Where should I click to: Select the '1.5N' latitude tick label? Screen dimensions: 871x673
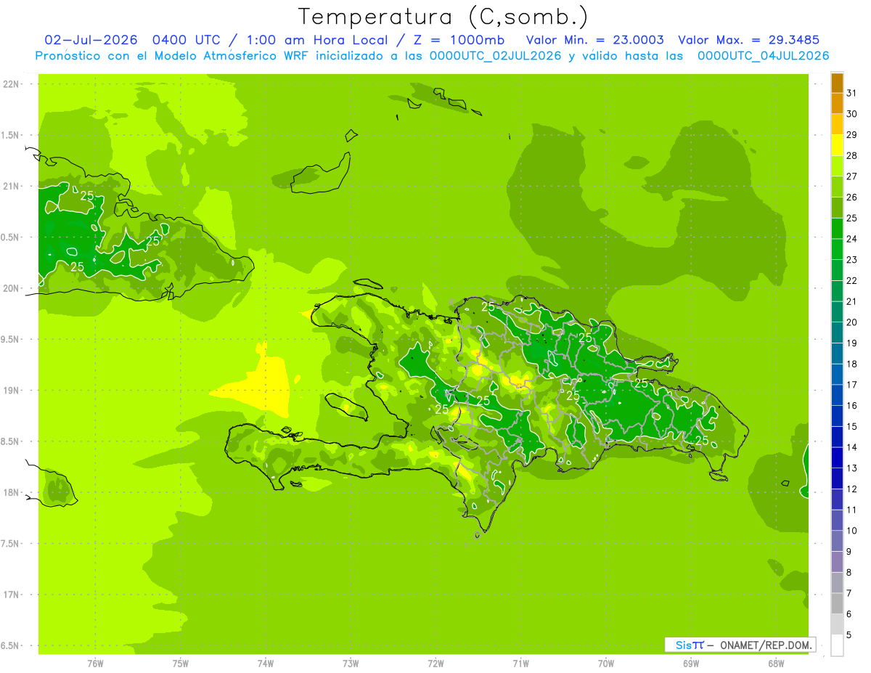click(9, 135)
